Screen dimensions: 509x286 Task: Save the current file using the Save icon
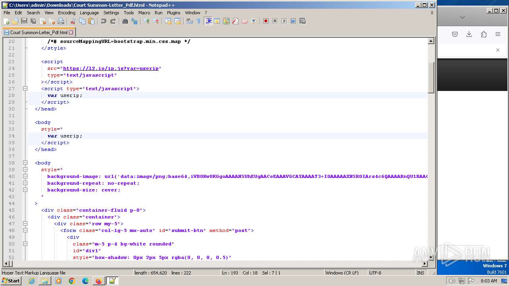[24, 21]
